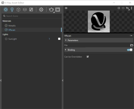The image size is (134, 109).
Task: Click the arrow icon beside VRscan title
Action: pyautogui.click(x=131, y=36)
